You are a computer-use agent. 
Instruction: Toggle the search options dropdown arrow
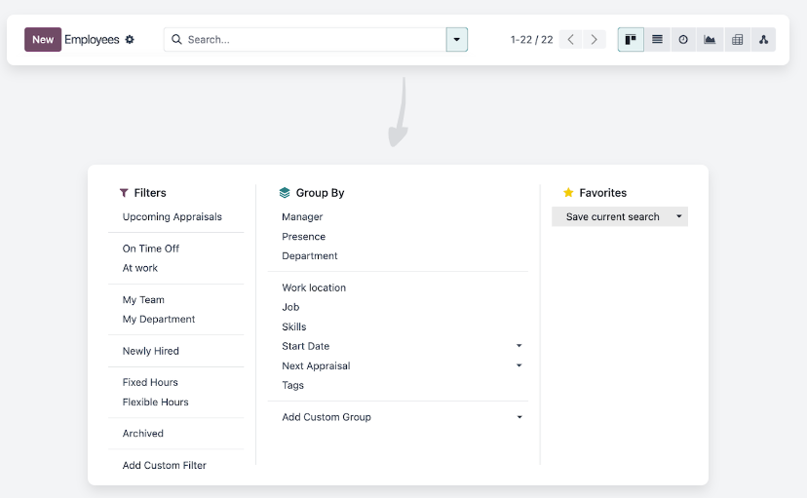(457, 40)
